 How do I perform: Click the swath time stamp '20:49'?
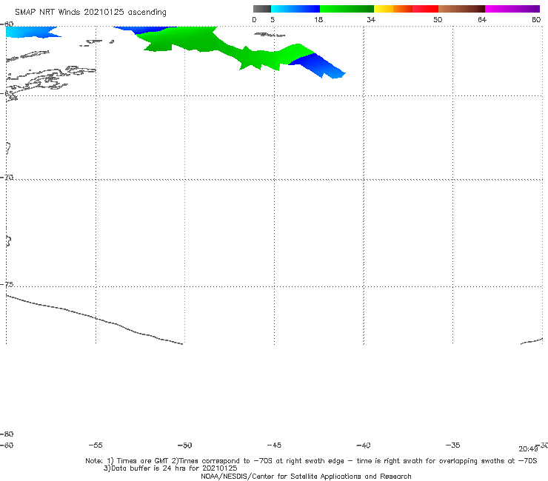[x=528, y=449]
